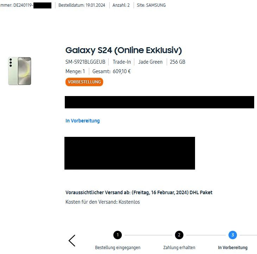257x254 pixels.
Task: Select step 1 circle Bestellung eingegangen
Action: [118, 235]
